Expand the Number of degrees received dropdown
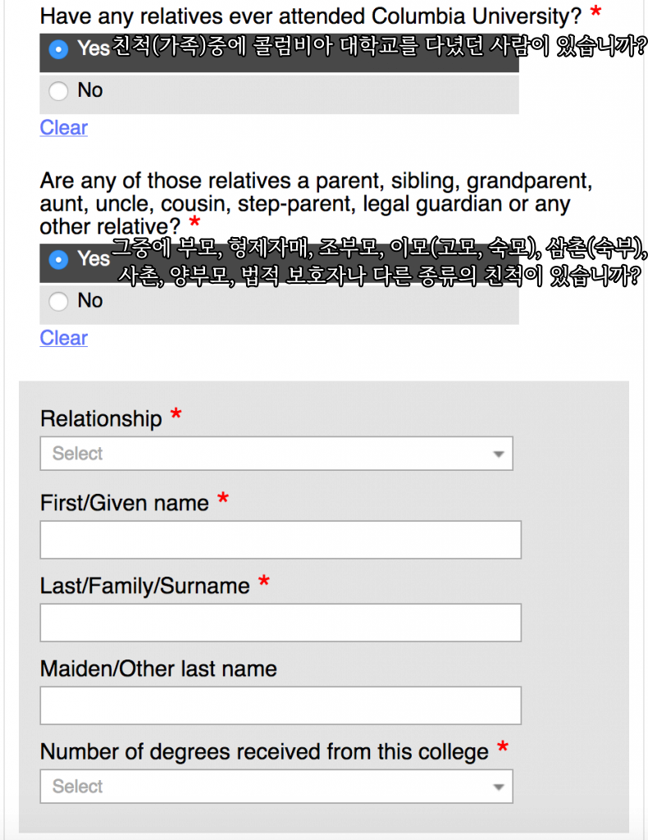Image resolution: width=648 pixels, height=840 pixels. pyautogui.click(x=276, y=787)
